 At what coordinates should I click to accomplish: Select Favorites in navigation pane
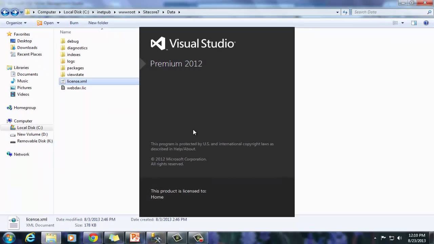[22, 34]
